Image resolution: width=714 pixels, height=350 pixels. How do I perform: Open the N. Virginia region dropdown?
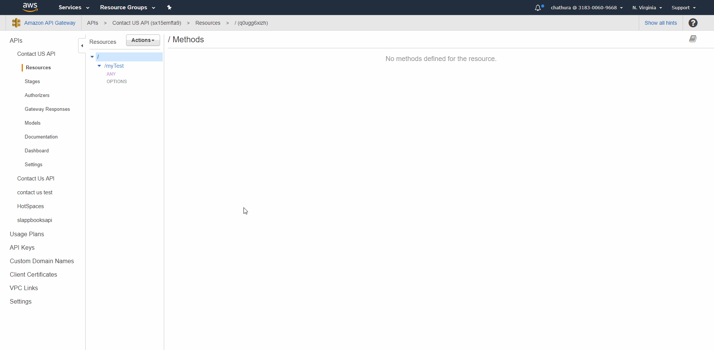click(x=647, y=7)
